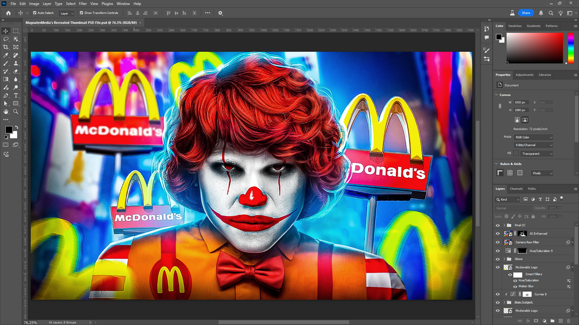Delete layer trash icon

[569, 321]
